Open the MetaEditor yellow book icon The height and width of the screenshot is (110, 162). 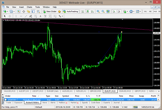pos(59,11)
